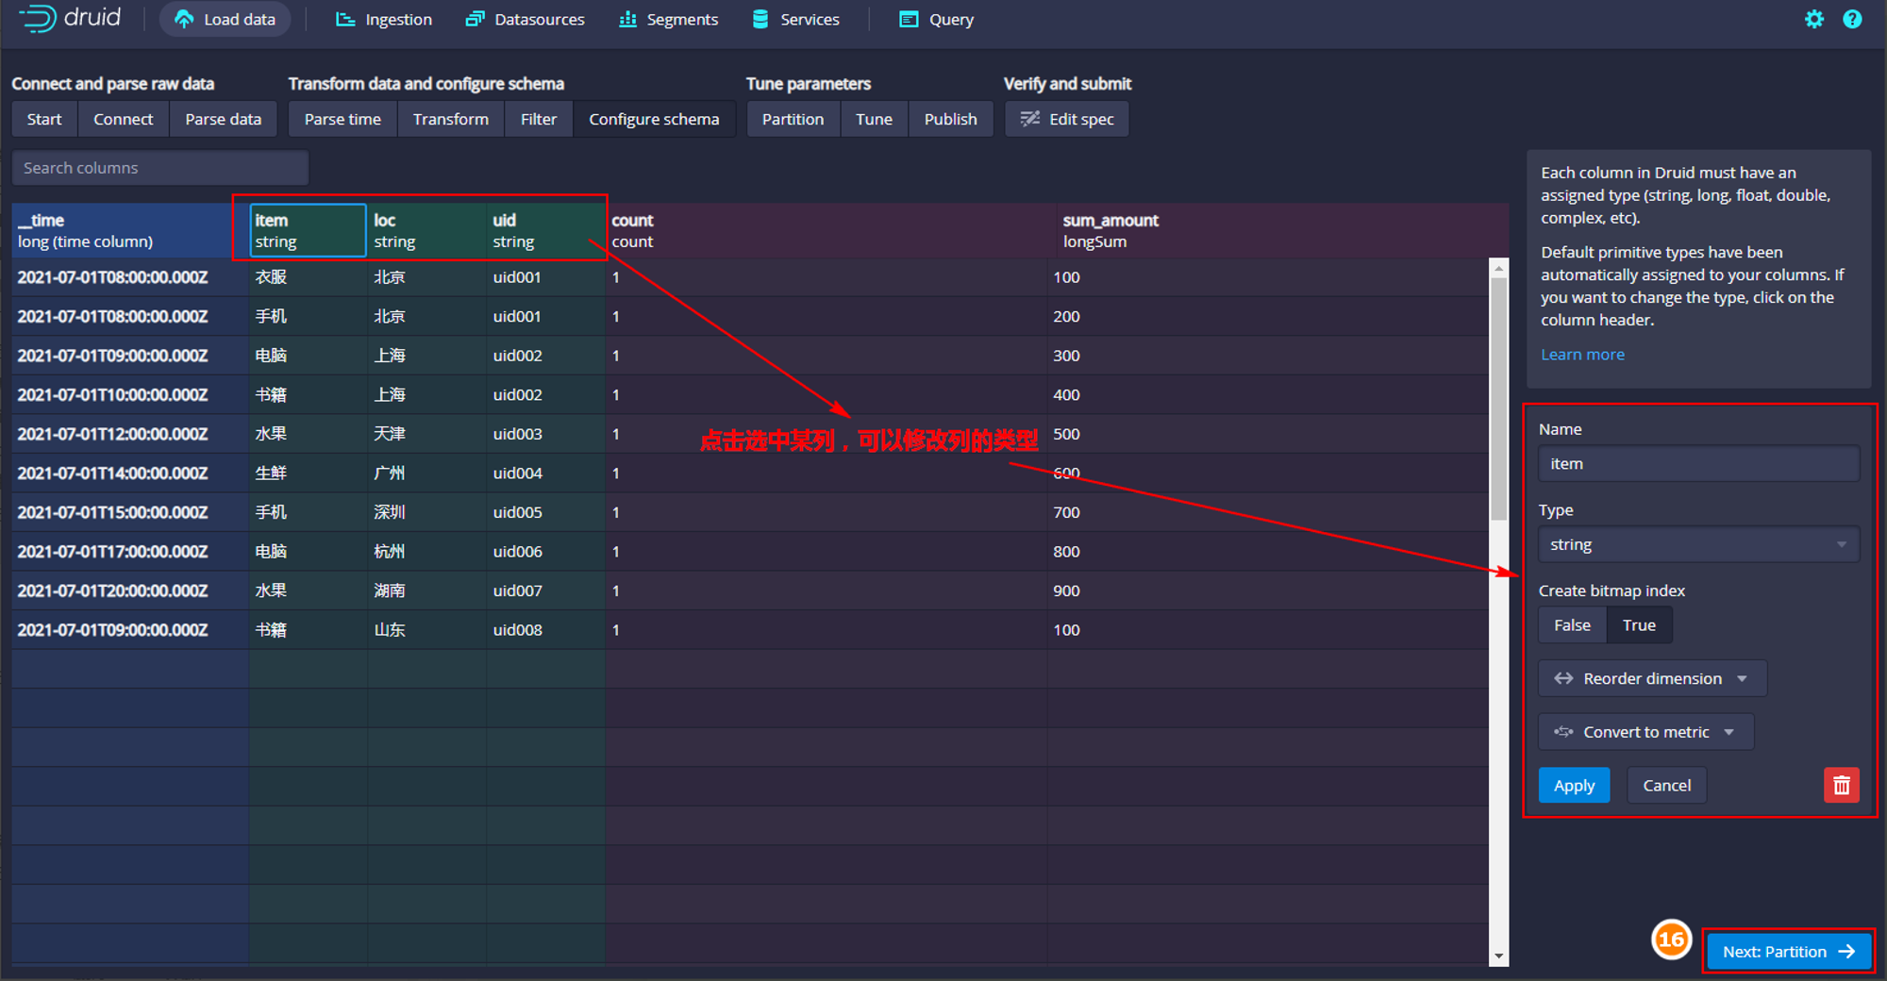Set Create bitmap index to False
This screenshot has width=1887, height=981.
click(1572, 625)
